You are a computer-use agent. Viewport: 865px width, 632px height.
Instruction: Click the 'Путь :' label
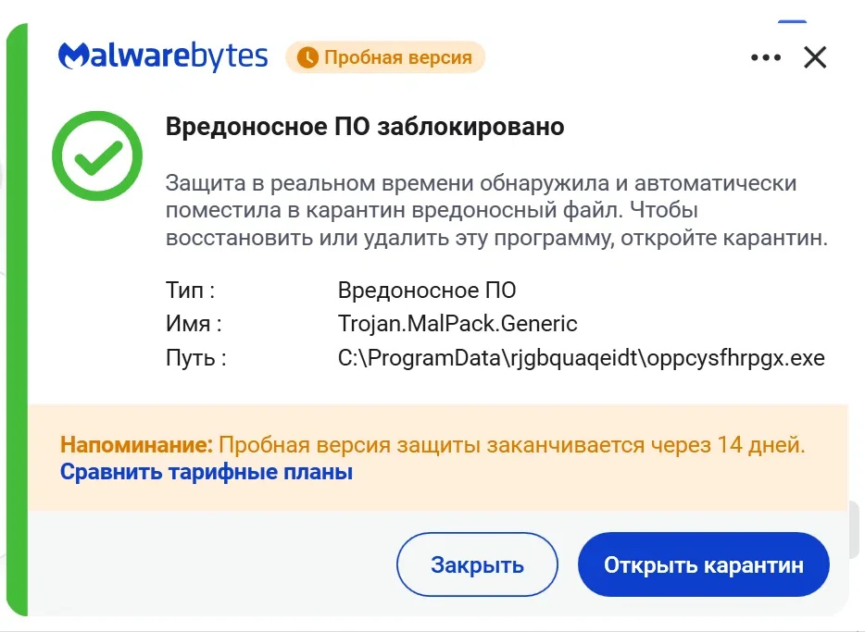[x=195, y=358]
